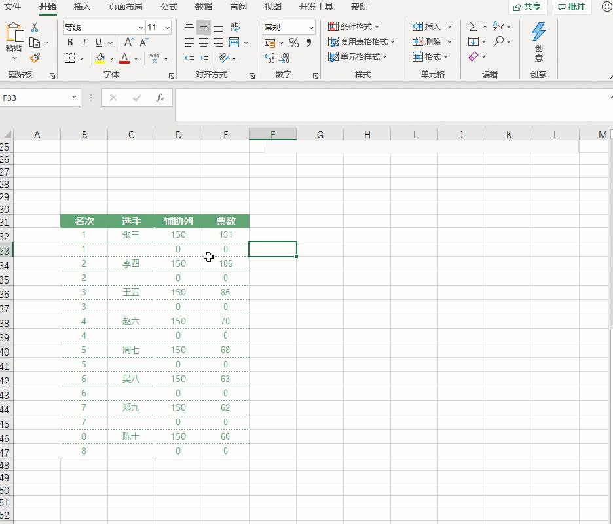Viewport: 613px width, 524px height.
Task: Open the fill color dropdown arrow
Action: click(x=110, y=58)
